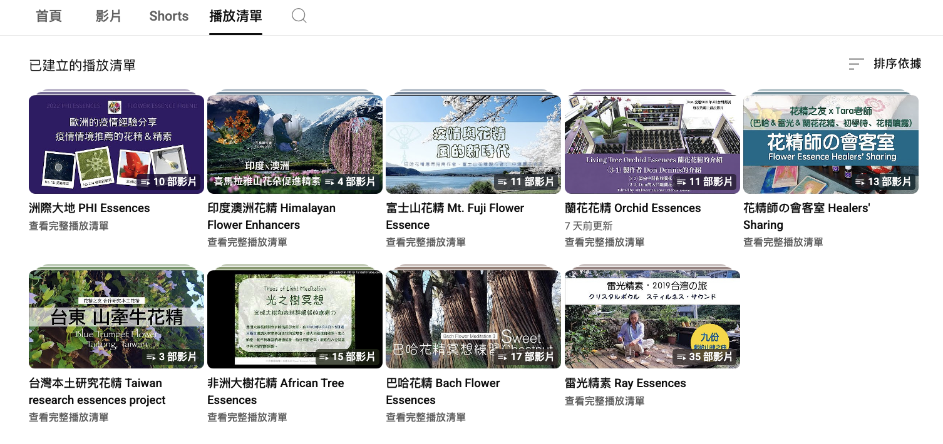Click playlist count icon on PHI Essences thumbnail

145,182
